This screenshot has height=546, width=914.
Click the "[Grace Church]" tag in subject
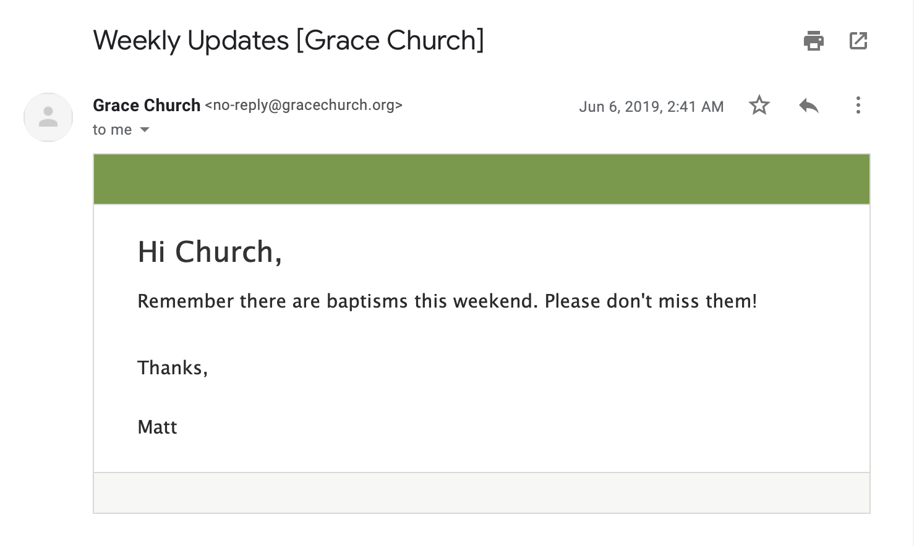(390, 41)
